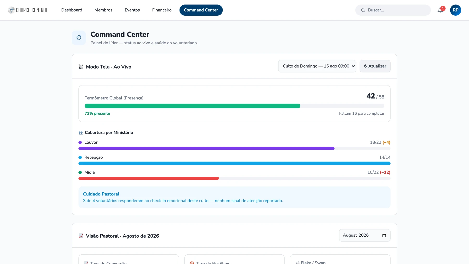Click the satellite icon beside Modo Tela
The height and width of the screenshot is (264, 469).
tap(81, 67)
